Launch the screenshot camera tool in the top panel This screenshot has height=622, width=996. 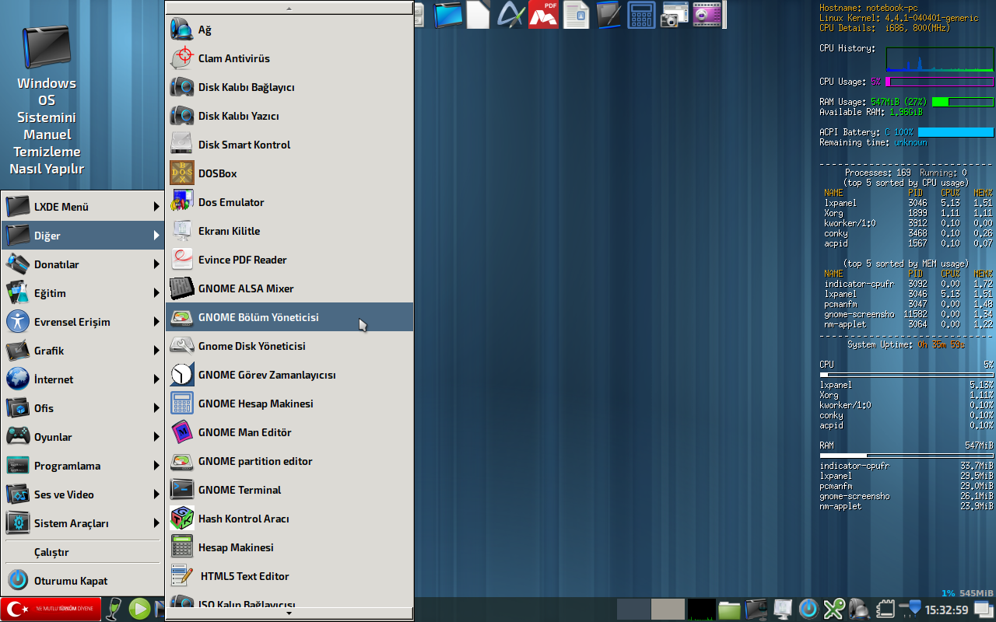[x=674, y=15]
